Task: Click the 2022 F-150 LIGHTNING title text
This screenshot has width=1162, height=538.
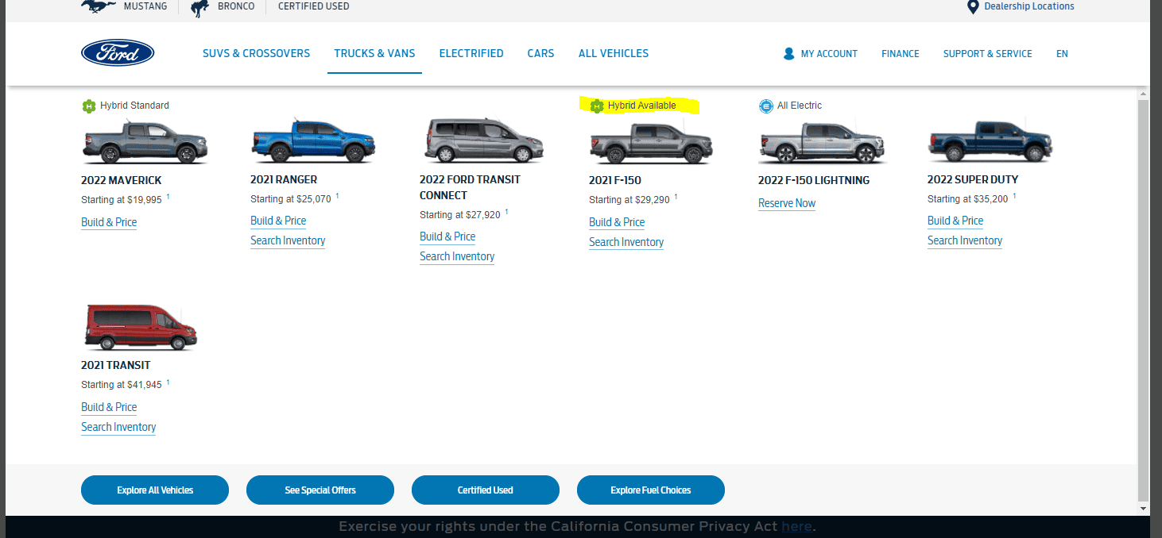Action: [814, 180]
